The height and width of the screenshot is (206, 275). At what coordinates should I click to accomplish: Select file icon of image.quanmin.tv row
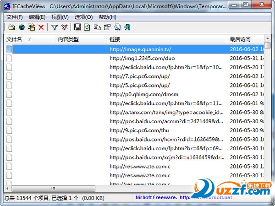coord(9,49)
